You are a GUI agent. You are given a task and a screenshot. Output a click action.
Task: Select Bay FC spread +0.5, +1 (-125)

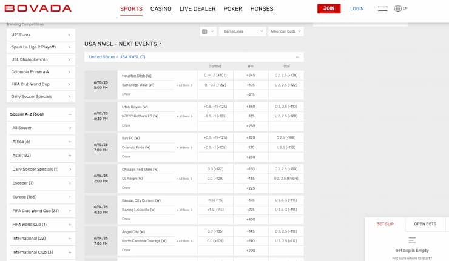pyautogui.click(x=215, y=138)
